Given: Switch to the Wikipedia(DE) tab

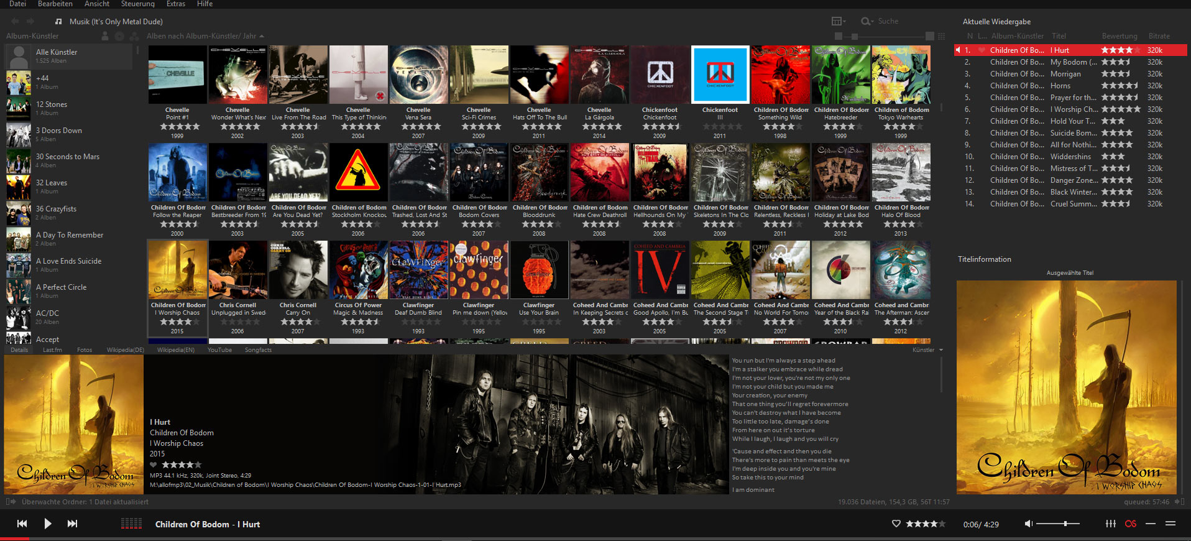Looking at the screenshot, I should 125,350.
